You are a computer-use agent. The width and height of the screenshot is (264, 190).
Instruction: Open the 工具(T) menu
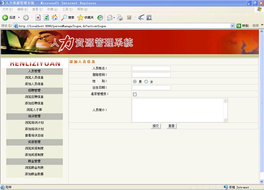[67, 9]
